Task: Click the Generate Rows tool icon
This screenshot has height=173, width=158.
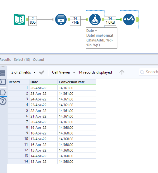Action: pos(60,19)
